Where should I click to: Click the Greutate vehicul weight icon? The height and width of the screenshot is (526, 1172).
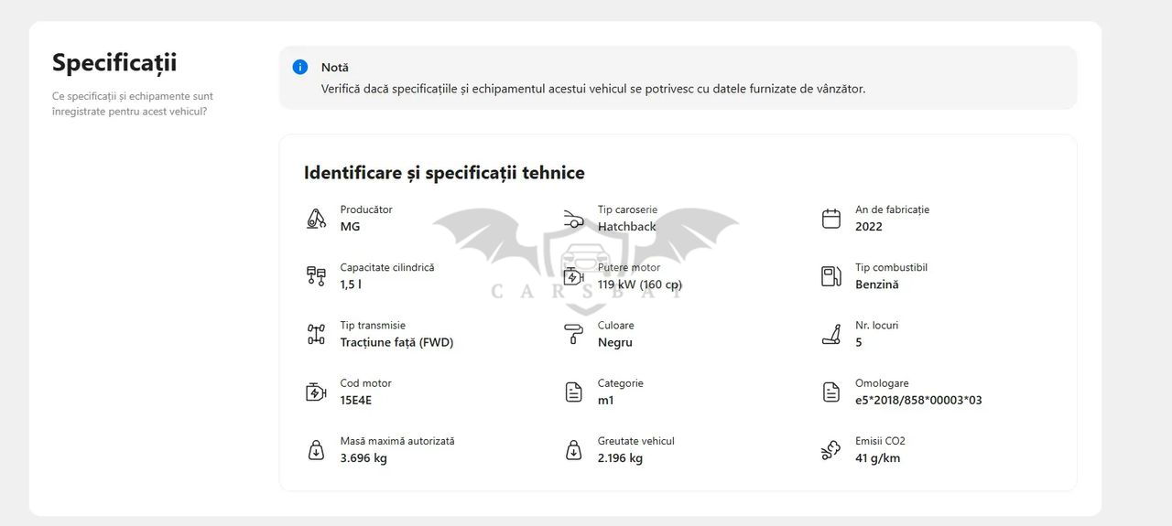573,450
